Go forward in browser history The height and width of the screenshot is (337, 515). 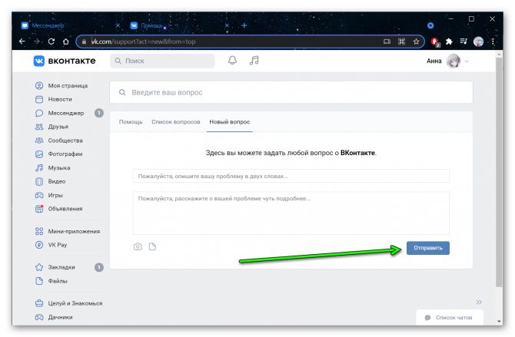tap(36, 41)
